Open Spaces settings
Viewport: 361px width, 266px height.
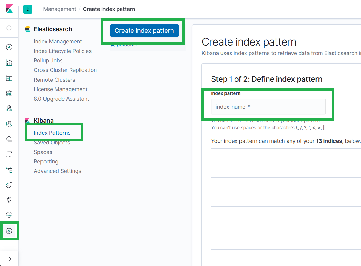(43, 152)
